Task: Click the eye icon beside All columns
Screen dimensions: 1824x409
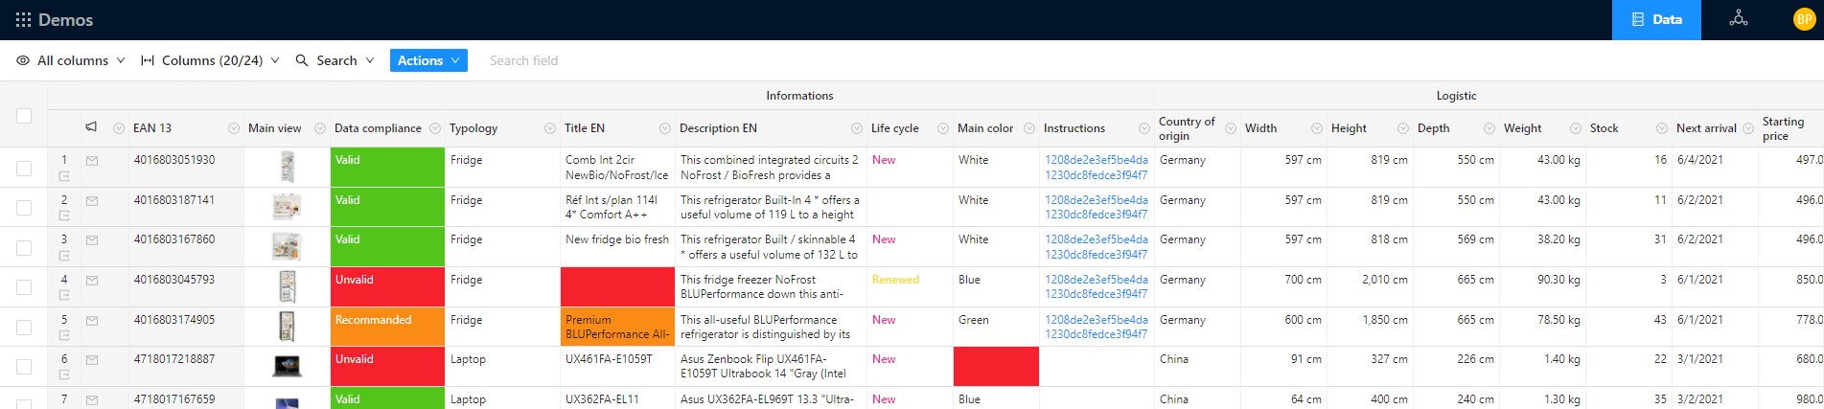Action: coord(23,60)
